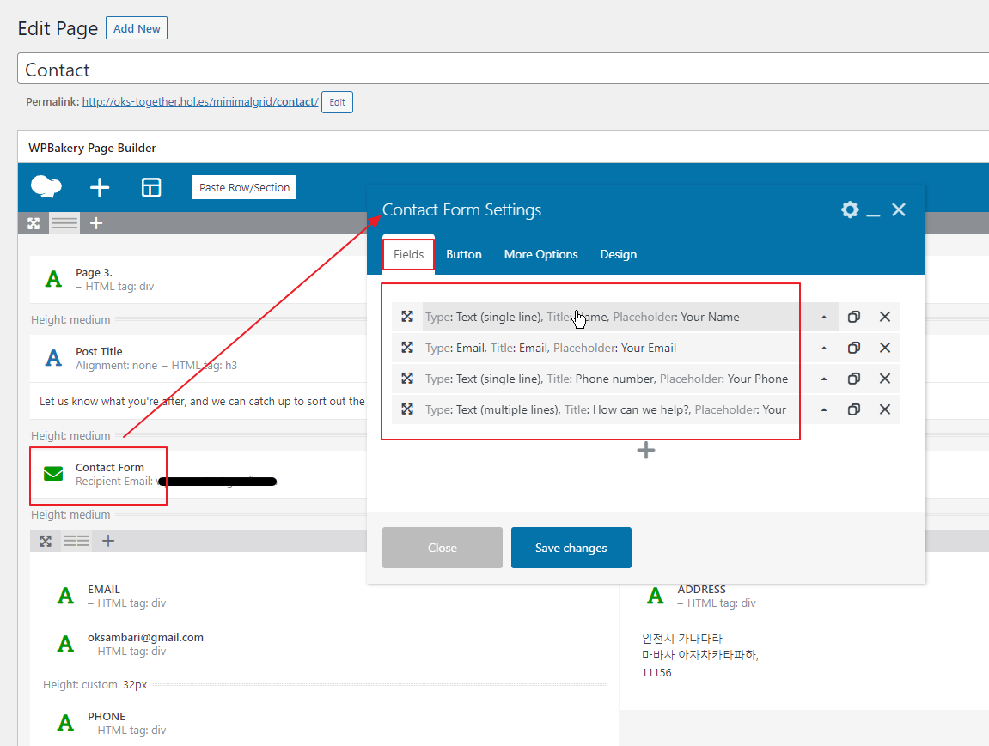
Task: Click the top row drag handle icon
Action: click(x=34, y=223)
